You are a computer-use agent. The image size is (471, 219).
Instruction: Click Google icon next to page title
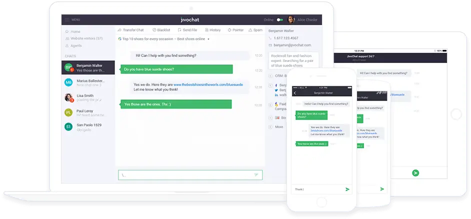click(119, 39)
